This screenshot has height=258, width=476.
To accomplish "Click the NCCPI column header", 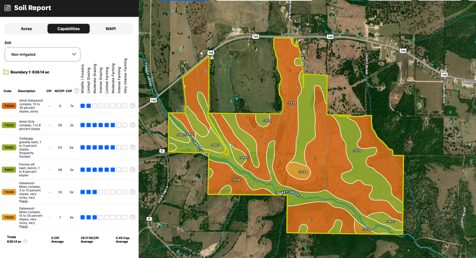I will [59, 91].
